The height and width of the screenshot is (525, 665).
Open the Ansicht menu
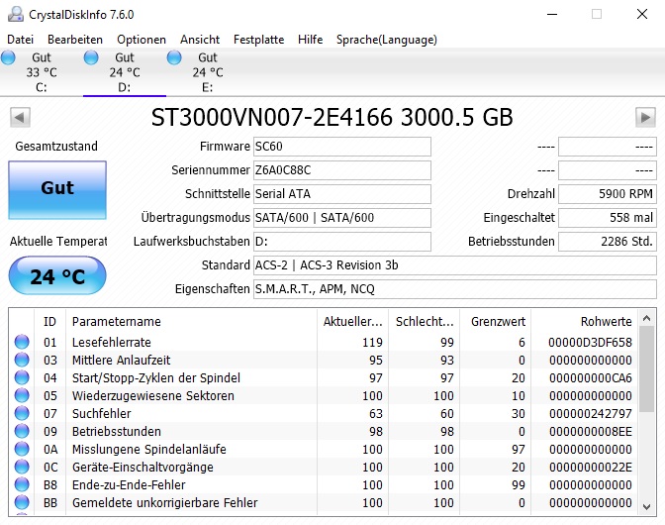[x=200, y=40]
